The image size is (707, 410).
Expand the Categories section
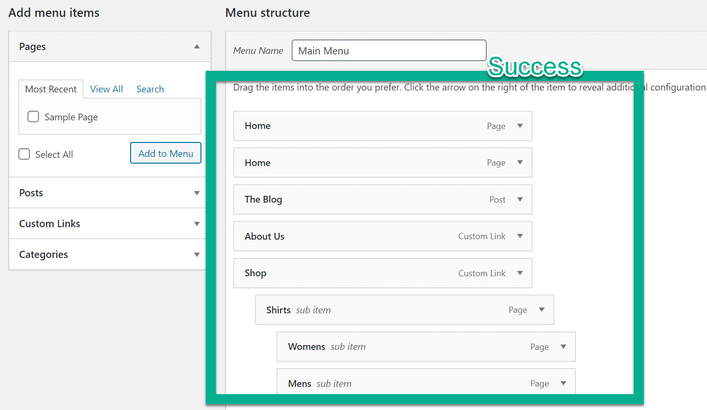tap(197, 255)
